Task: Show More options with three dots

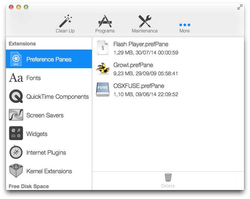Action: 185,25
